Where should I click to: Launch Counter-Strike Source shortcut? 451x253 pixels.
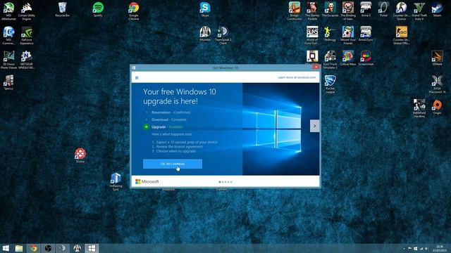click(401, 11)
